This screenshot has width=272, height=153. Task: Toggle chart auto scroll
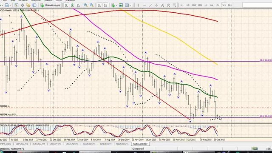point(99,5)
